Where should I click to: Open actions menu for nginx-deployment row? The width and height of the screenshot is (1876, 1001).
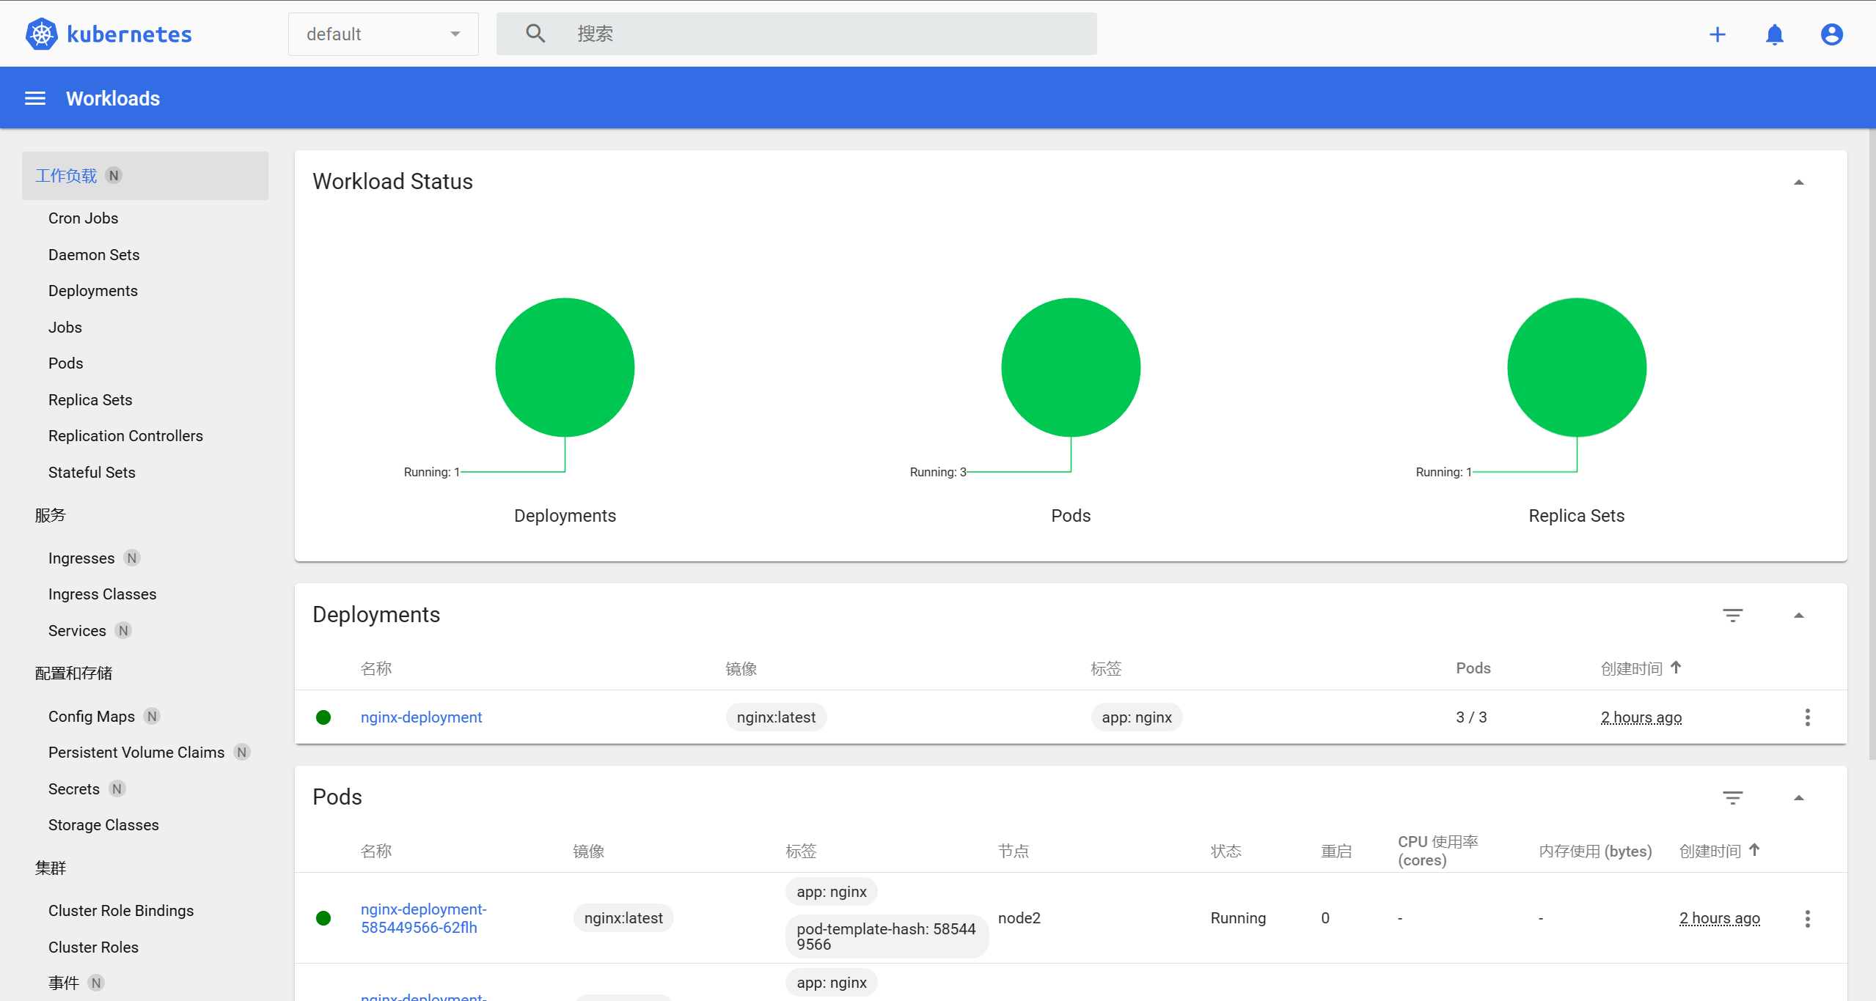[1807, 717]
